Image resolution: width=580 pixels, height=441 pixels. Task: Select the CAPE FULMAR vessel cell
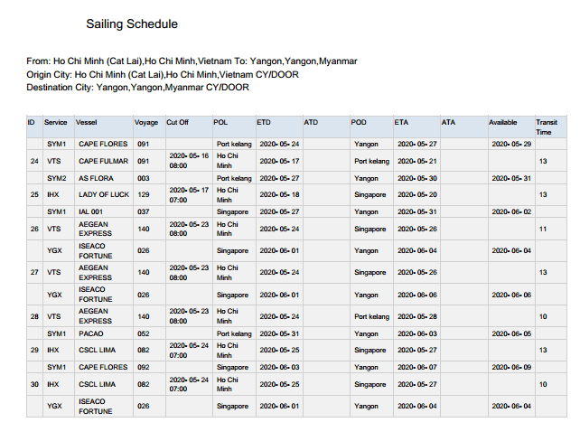tap(103, 161)
